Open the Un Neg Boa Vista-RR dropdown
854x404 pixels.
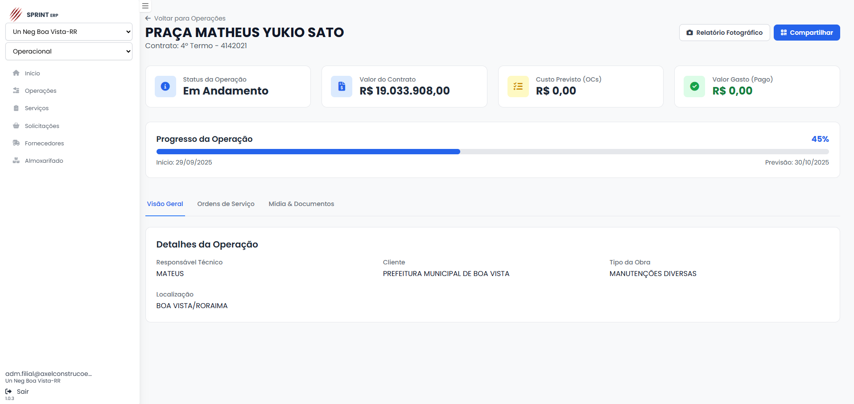pos(69,32)
